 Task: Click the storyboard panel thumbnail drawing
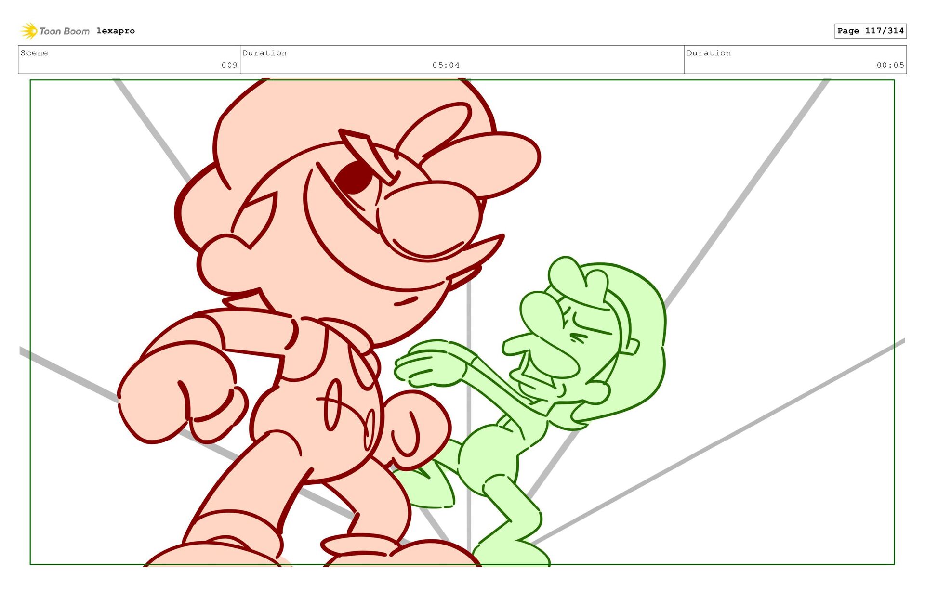coord(462,322)
